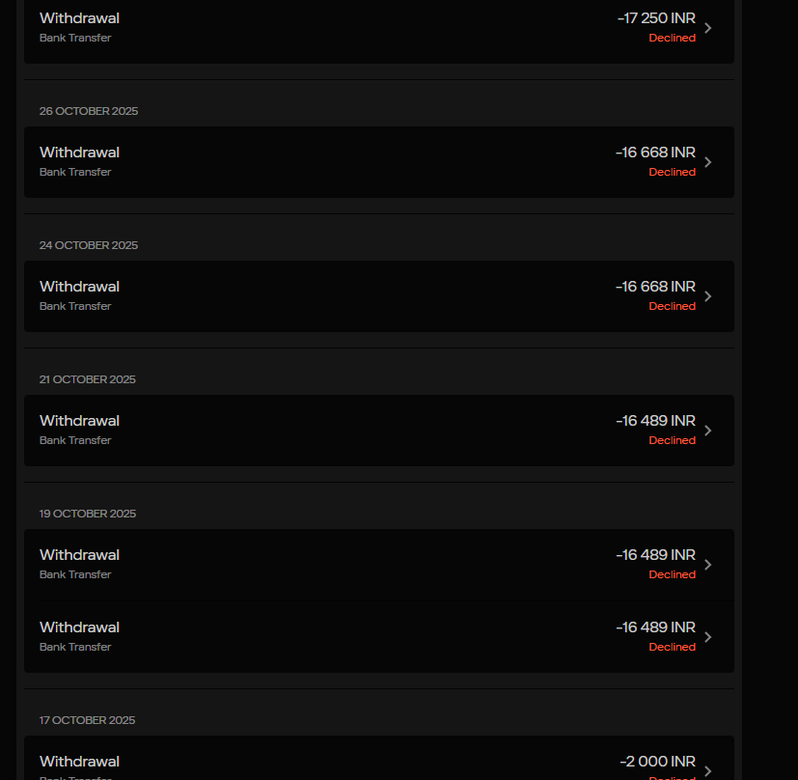Select the -17 250 INR amount

coord(656,18)
